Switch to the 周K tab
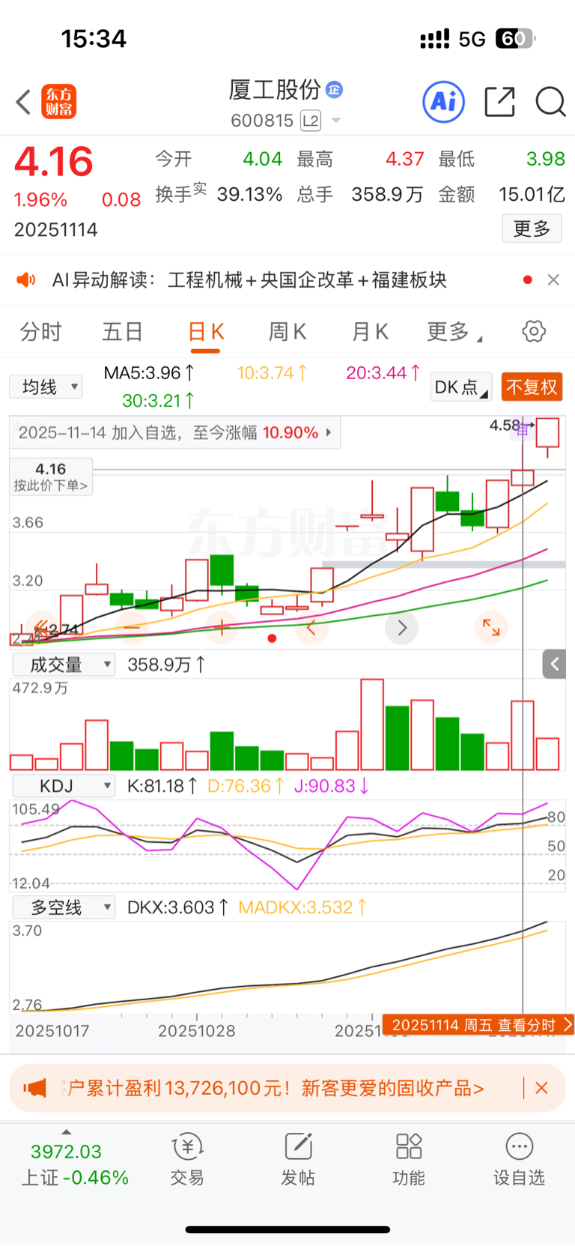 287,331
